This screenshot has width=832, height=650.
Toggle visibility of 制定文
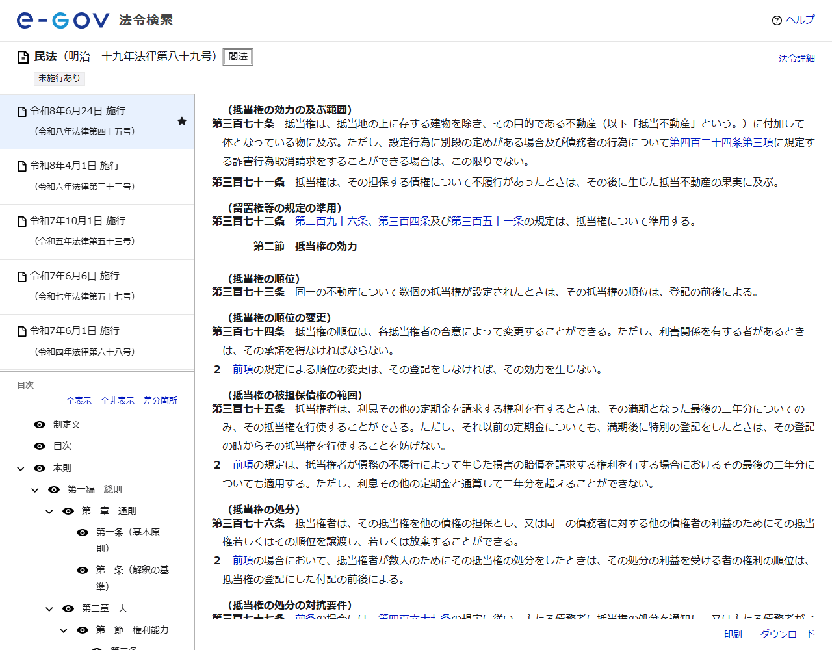(40, 424)
